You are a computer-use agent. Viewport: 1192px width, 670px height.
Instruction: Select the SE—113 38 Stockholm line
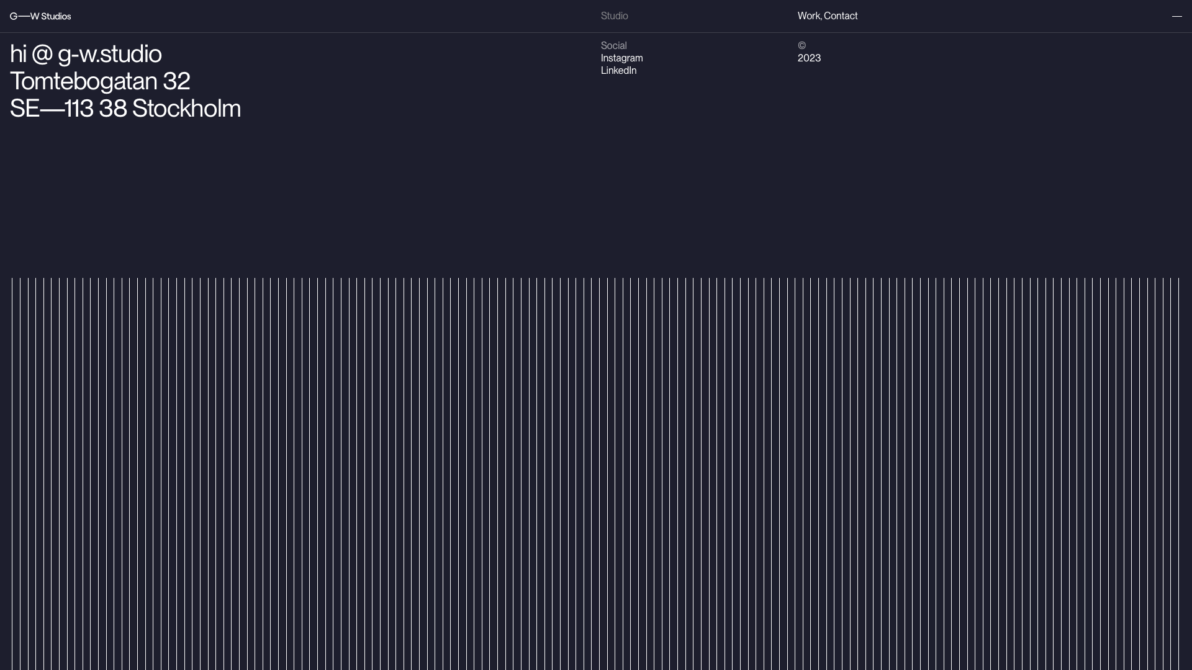(x=125, y=109)
